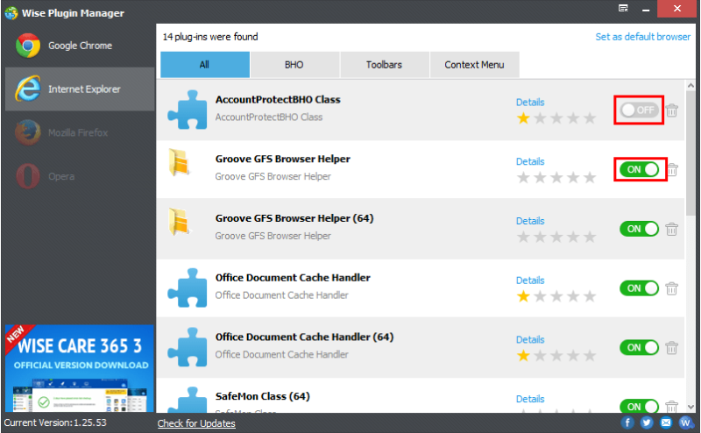This screenshot has width=701, height=433.
Task: Open the Toolbars tab
Action: pos(384,65)
